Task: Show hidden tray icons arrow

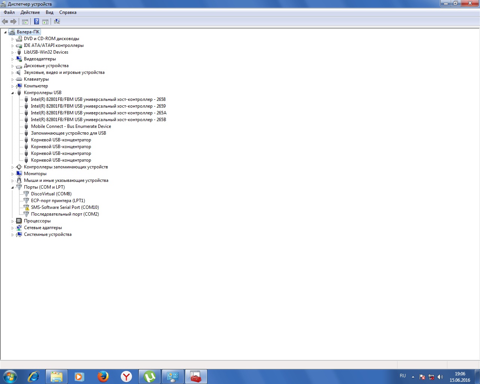Action: coord(413,377)
